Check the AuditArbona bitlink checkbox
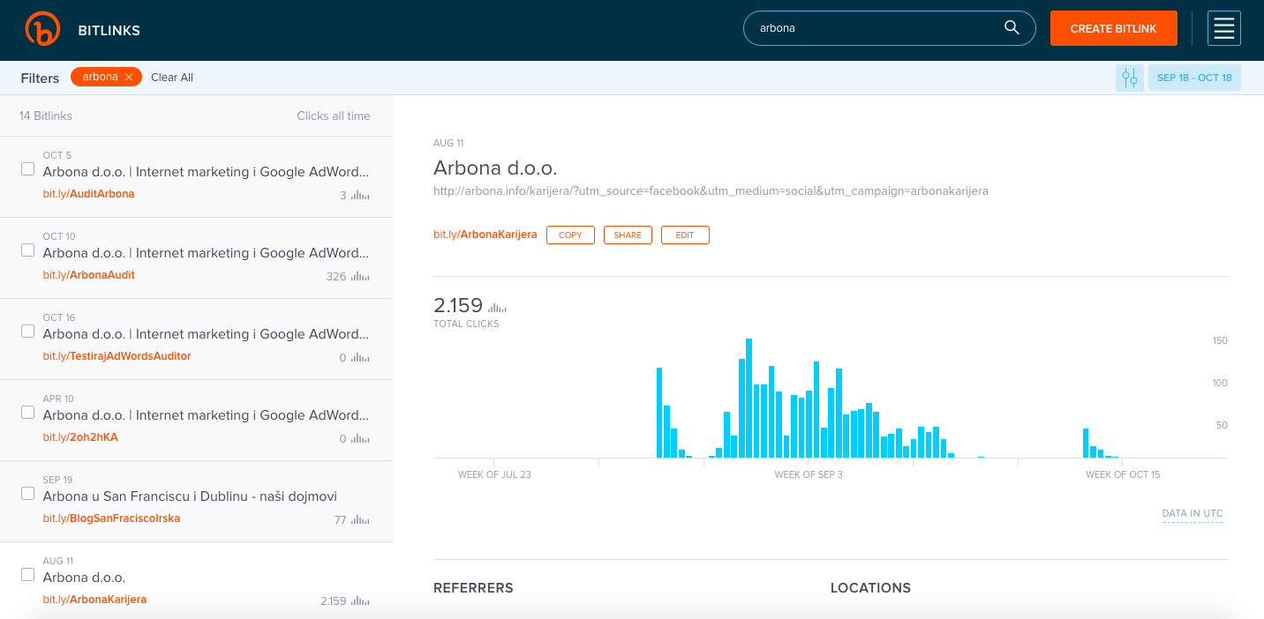The width and height of the screenshot is (1264, 619). [x=27, y=169]
